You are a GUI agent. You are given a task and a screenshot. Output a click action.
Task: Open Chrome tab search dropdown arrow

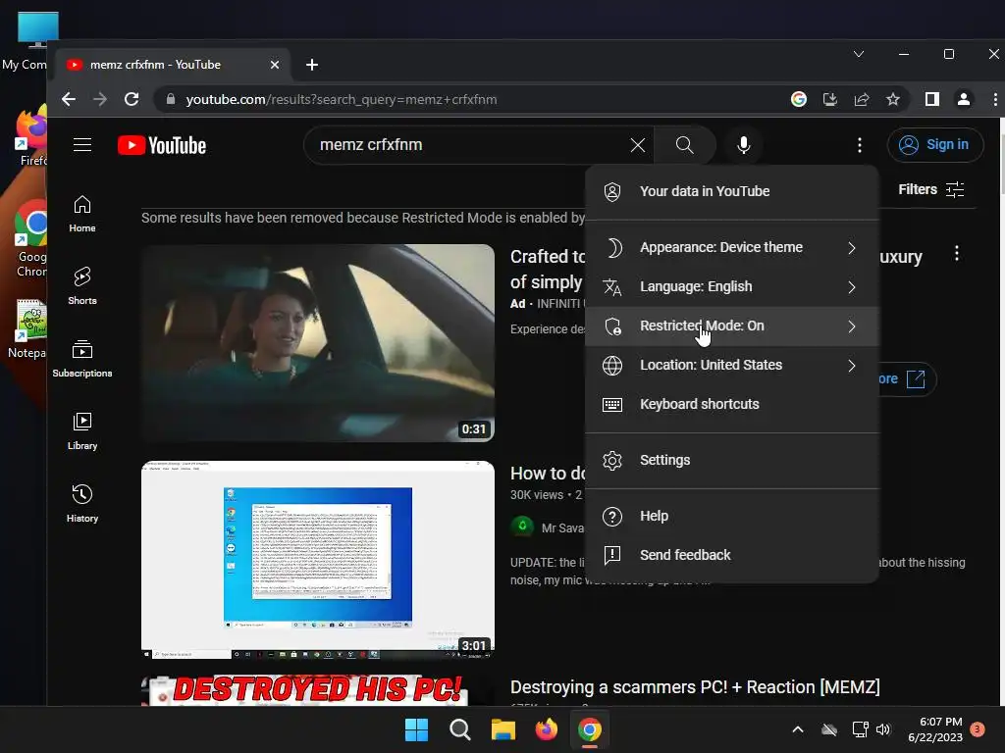point(859,55)
